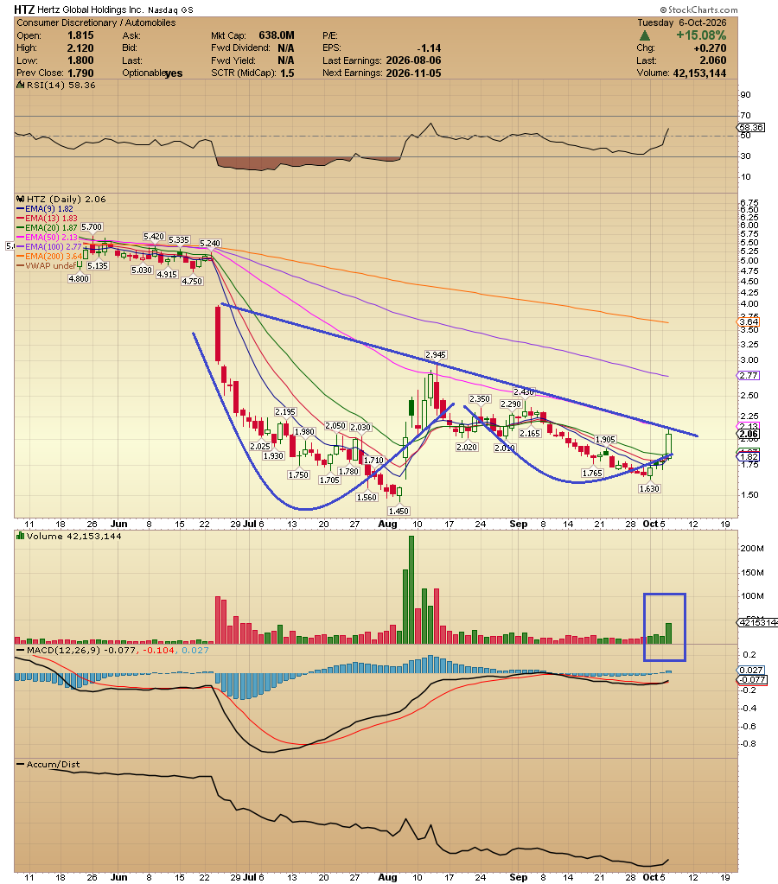Screen dimensions: 778x884
Task: Click the Mkt Cap value 638.0M
Action: coord(277,35)
